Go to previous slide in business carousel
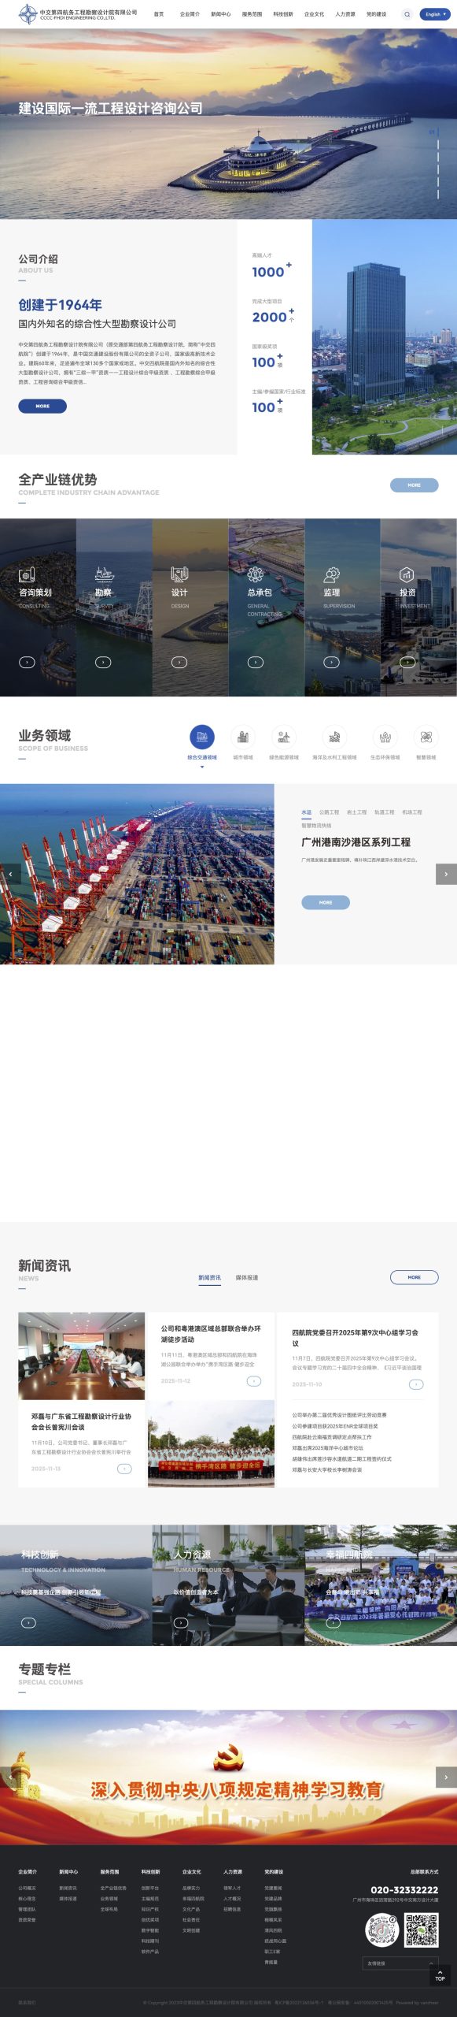 (10, 874)
